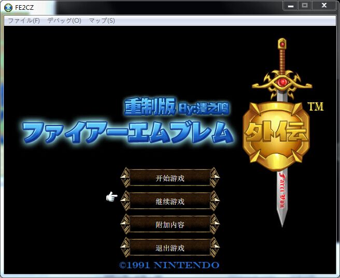Click the yellow TM trademark symbol

click(315, 106)
